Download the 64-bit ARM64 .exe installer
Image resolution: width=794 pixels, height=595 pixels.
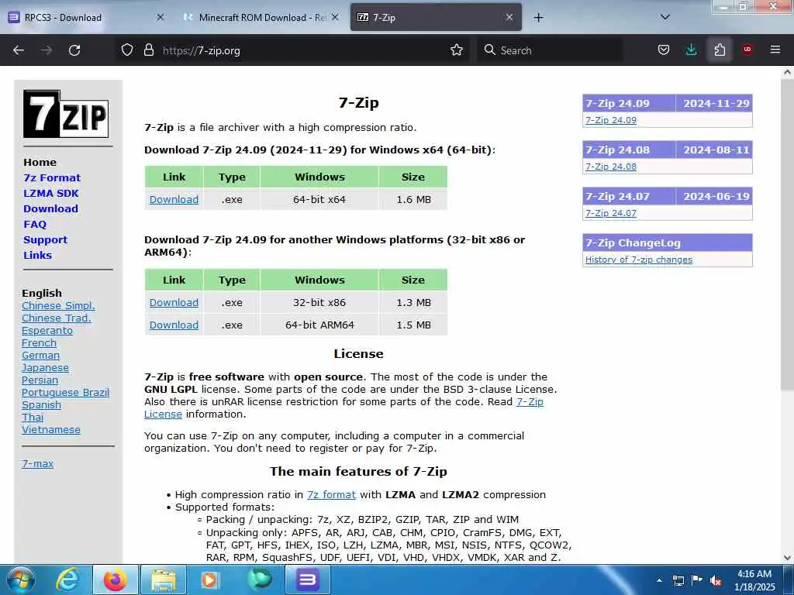(174, 325)
